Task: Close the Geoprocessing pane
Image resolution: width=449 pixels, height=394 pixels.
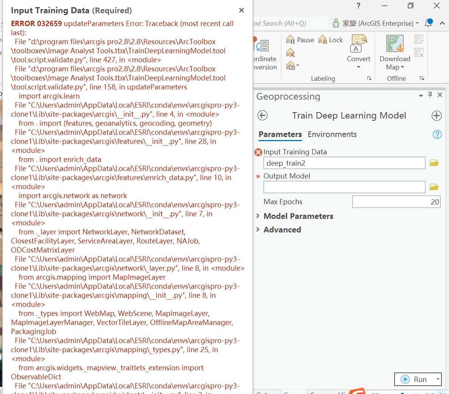Action: tap(440, 95)
